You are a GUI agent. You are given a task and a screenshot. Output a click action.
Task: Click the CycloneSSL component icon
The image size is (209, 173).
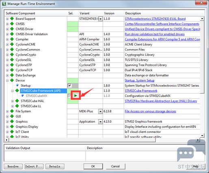coord(12,60)
